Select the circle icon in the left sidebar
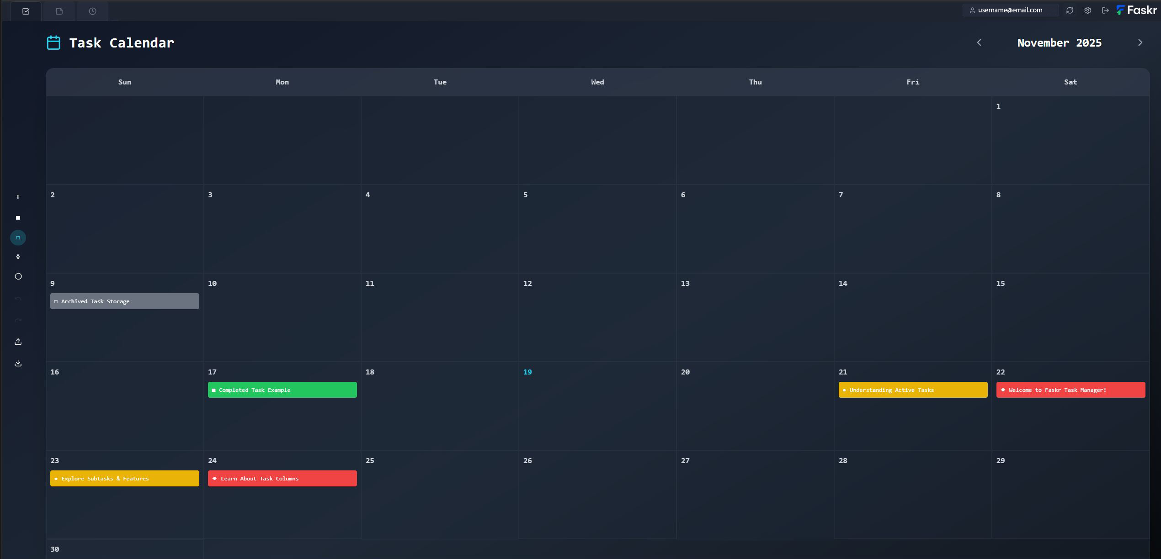Image resolution: width=1161 pixels, height=559 pixels. [18, 276]
